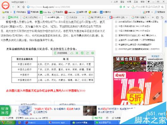The width and height of the screenshot is (167, 125).
Task: Click the kuaiji.com address bar
Action: pos(72,7)
